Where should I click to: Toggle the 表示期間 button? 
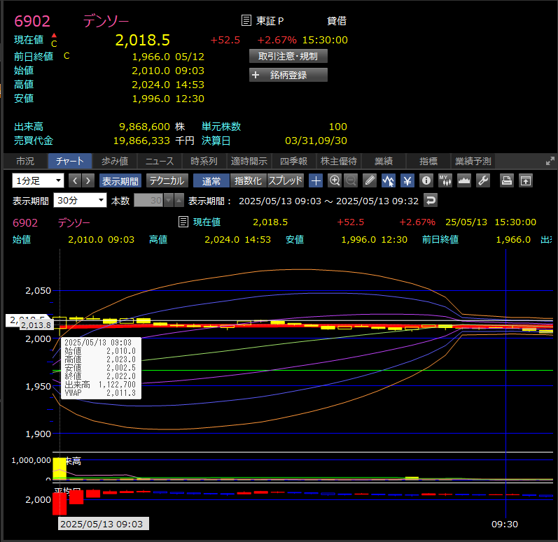[x=120, y=180]
